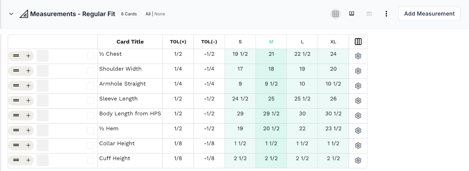
Task: Open the three-dot more options menu
Action: pyautogui.click(x=386, y=14)
